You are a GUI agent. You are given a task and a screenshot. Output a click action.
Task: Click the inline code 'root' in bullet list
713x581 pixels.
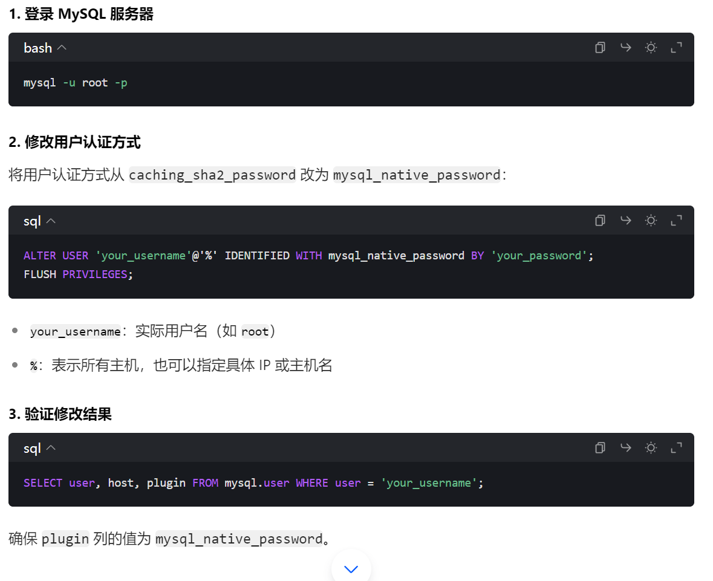(x=255, y=331)
